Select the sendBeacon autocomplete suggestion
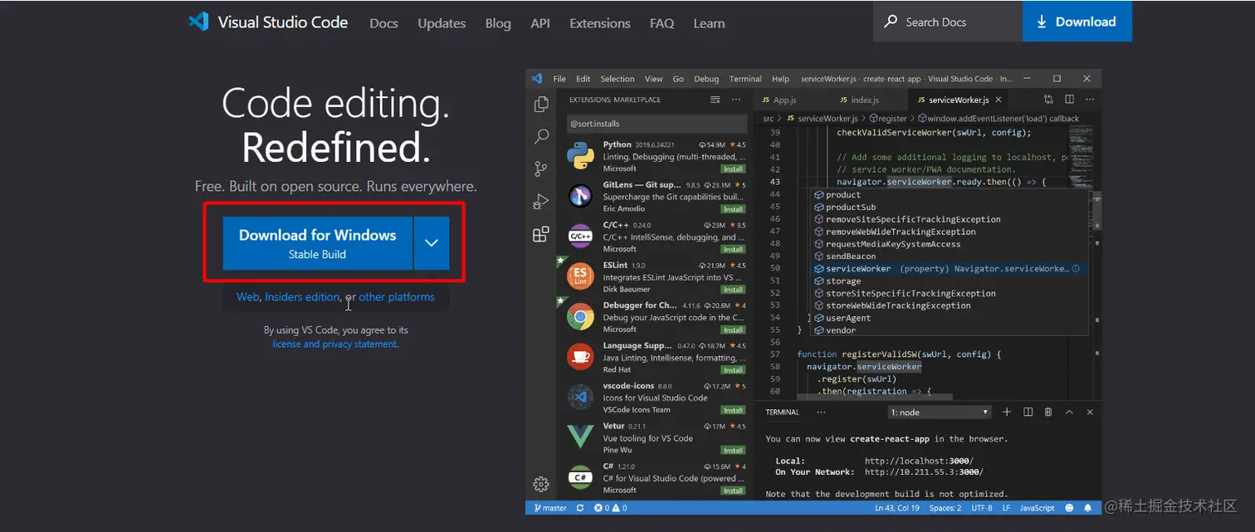Screen dimensions: 1255x532 tap(948, 256)
